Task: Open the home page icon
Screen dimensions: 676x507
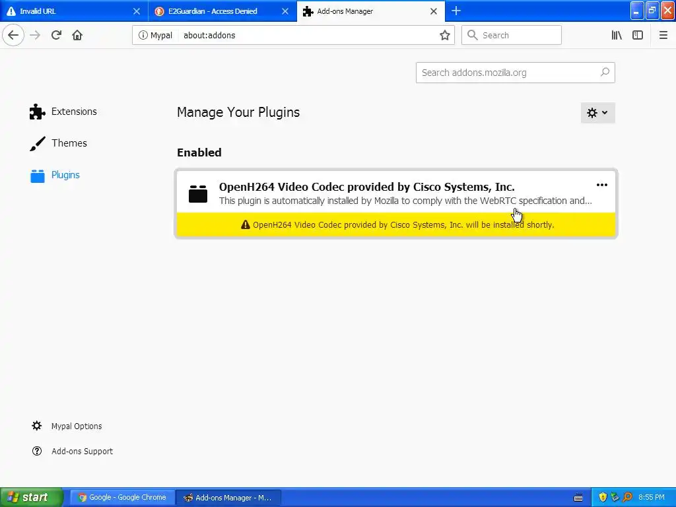Action: tap(77, 35)
